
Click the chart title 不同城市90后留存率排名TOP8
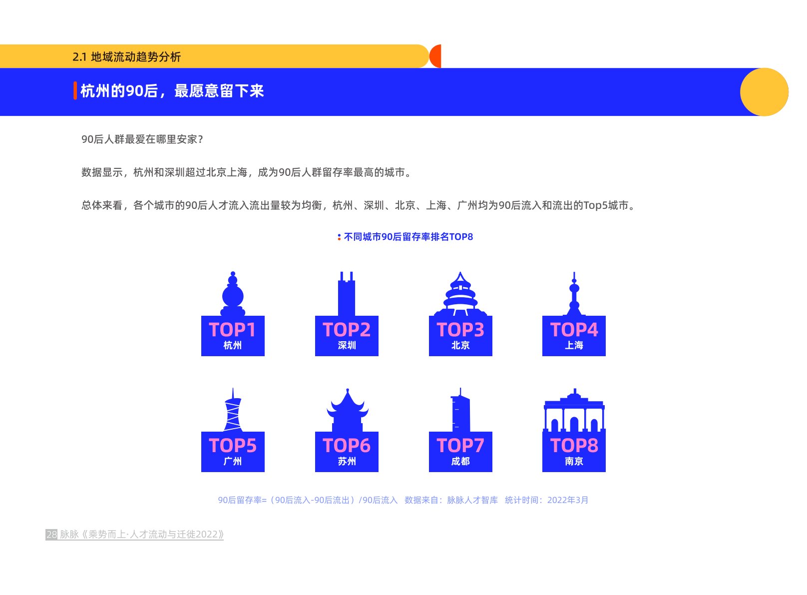point(408,237)
